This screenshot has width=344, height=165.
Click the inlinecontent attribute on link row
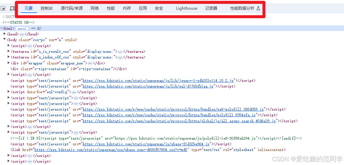pos(271,150)
